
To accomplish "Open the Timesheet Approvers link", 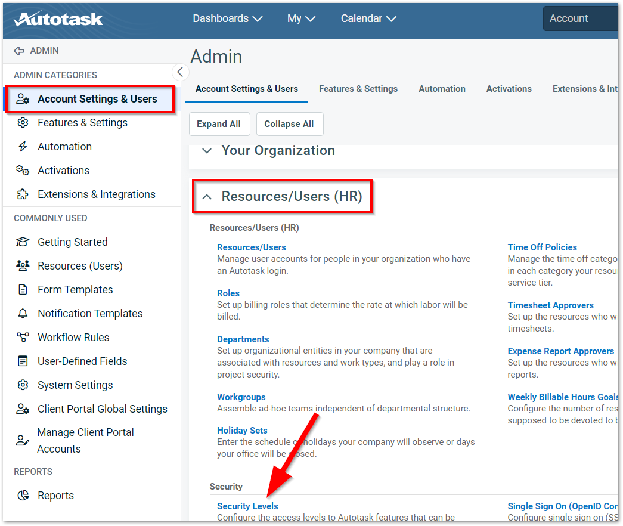I will pos(550,305).
